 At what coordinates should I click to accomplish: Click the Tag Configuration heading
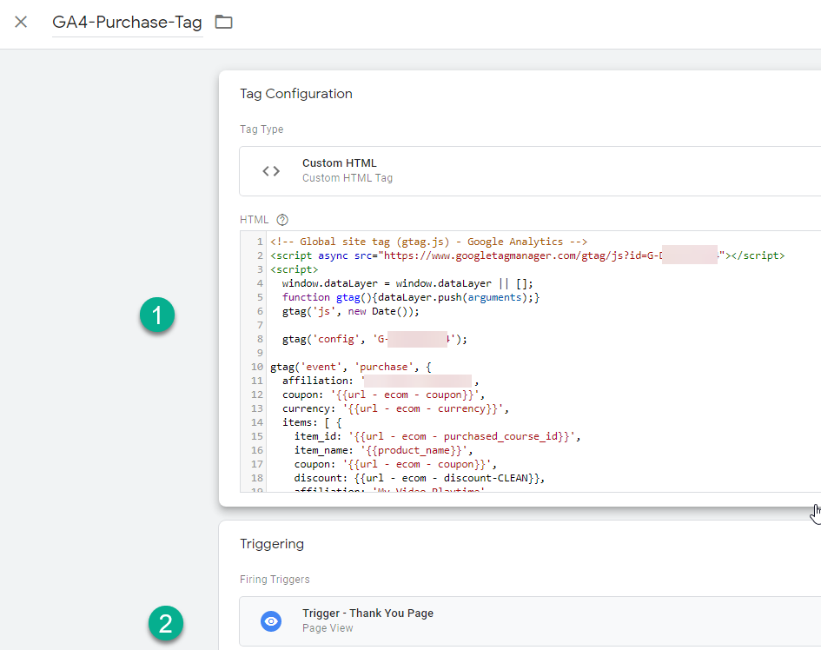pos(296,94)
